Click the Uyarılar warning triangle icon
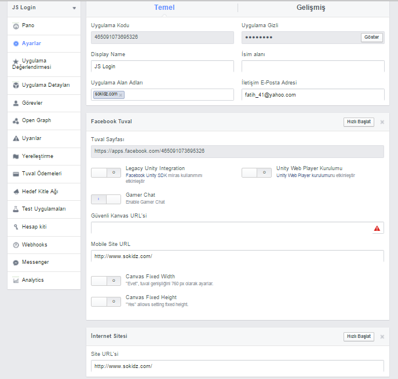The image size is (398, 379). coord(16,138)
